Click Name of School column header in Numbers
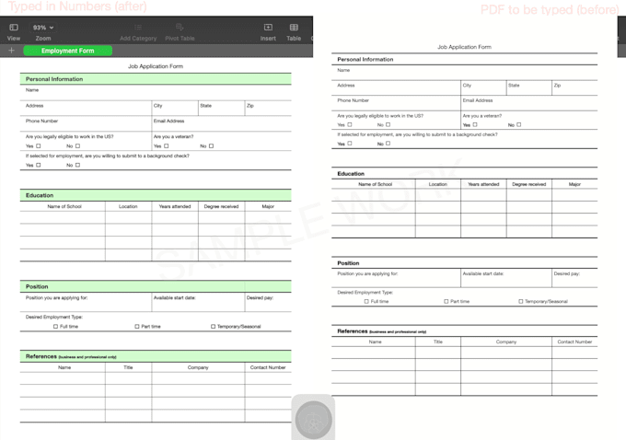This screenshot has height=440, width=626. click(x=63, y=206)
